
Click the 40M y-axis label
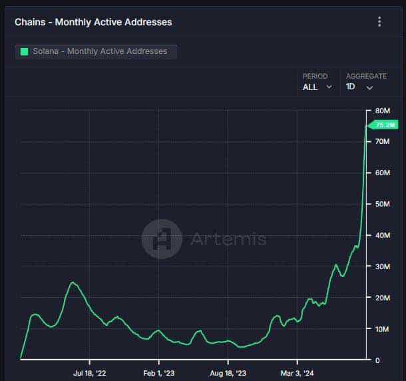382,235
